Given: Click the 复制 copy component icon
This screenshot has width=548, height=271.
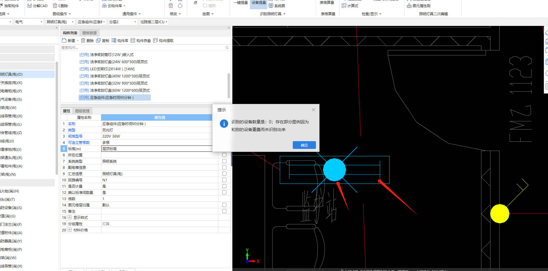Looking at the screenshot, I should (x=98, y=41).
